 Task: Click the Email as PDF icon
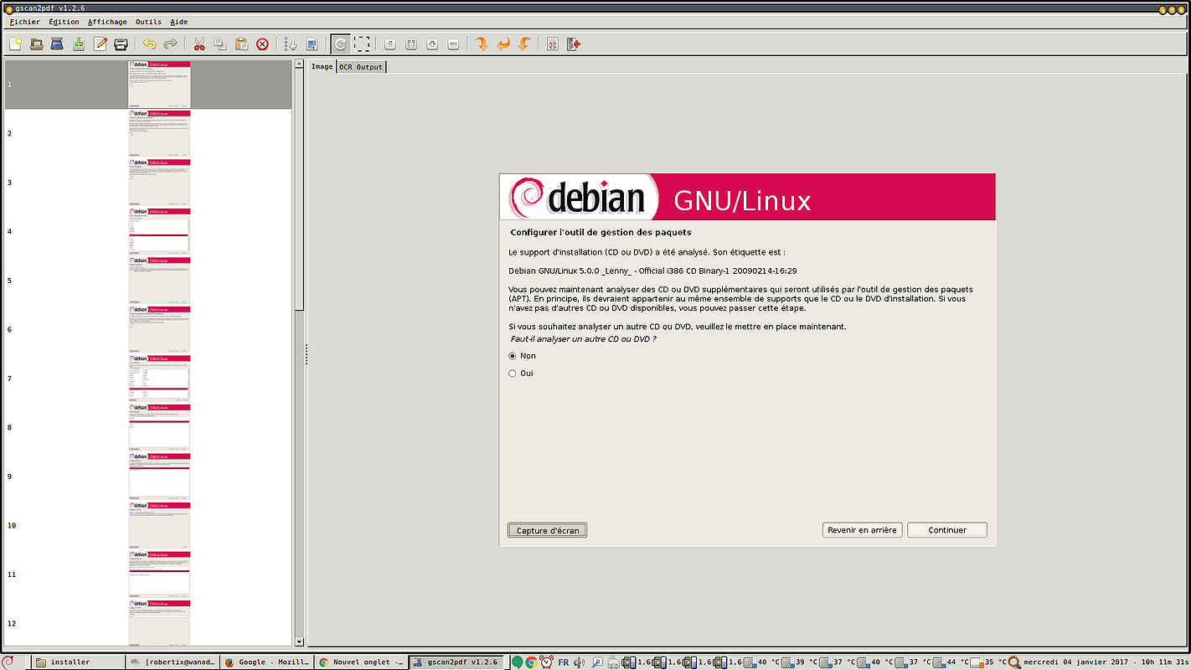coord(101,44)
